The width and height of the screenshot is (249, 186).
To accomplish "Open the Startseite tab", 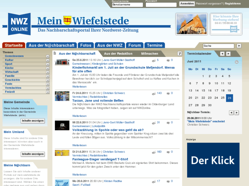I will point(14,45).
